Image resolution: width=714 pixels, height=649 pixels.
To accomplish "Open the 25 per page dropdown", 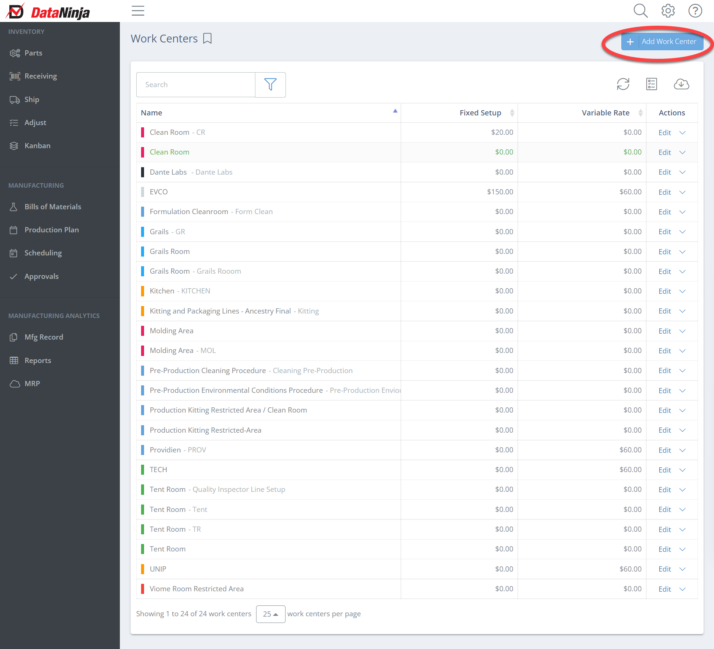I will coord(271,614).
